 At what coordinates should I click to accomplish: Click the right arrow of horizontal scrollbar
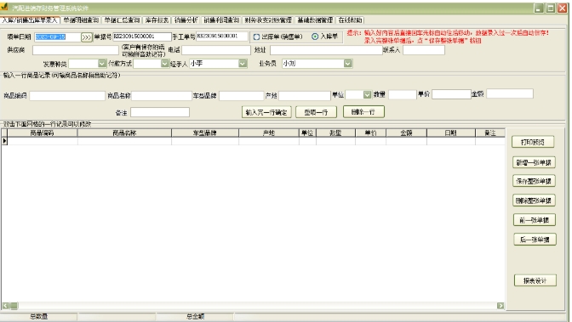[500, 306]
